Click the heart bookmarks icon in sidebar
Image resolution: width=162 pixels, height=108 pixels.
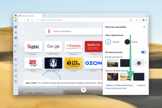16,65
